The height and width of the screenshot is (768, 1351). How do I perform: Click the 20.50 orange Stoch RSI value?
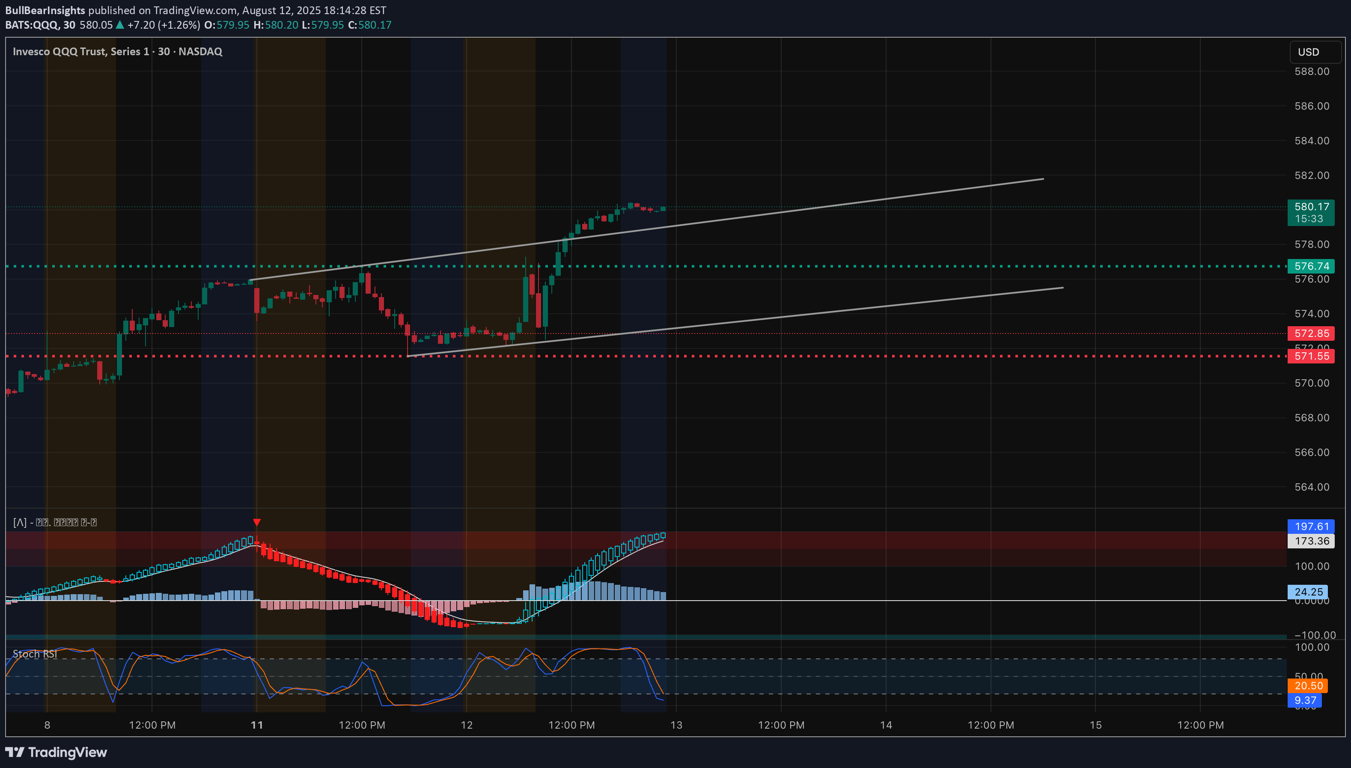click(x=1308, y=686)
